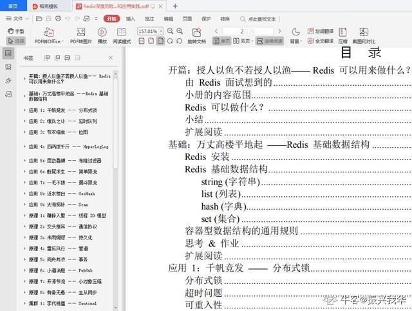Add a new tab with plus button

175,6
